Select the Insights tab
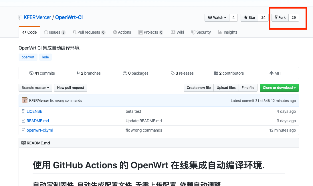Screen dimensions: 313x186 (228, 32)
